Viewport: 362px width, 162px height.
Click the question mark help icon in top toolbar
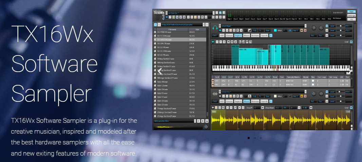(170, 17)
